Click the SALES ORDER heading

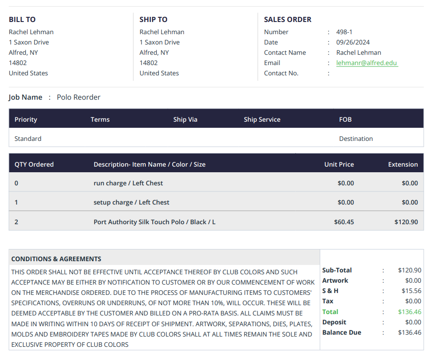[287, 19]
